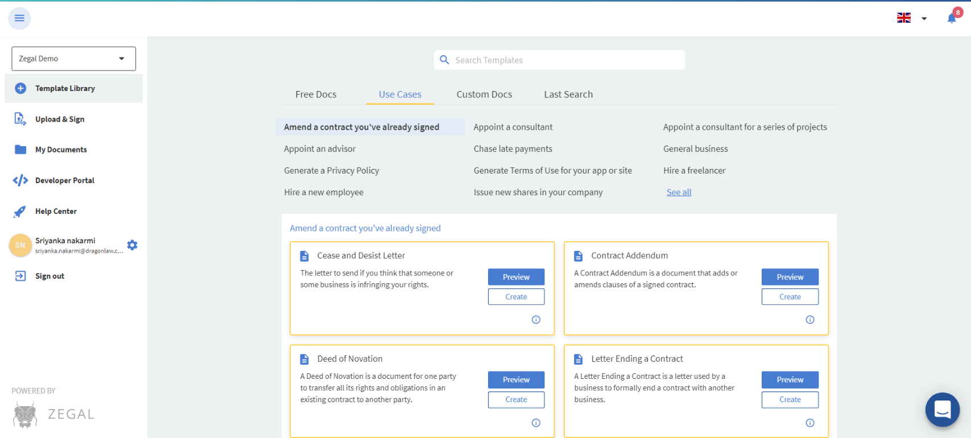Click the See all link

[679, 192]
